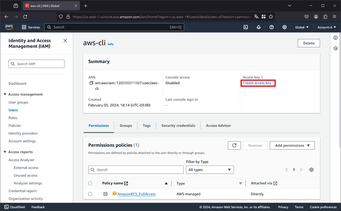Click the AWS top bar Search field
The image size is (341, 211).
pos(114,27)
